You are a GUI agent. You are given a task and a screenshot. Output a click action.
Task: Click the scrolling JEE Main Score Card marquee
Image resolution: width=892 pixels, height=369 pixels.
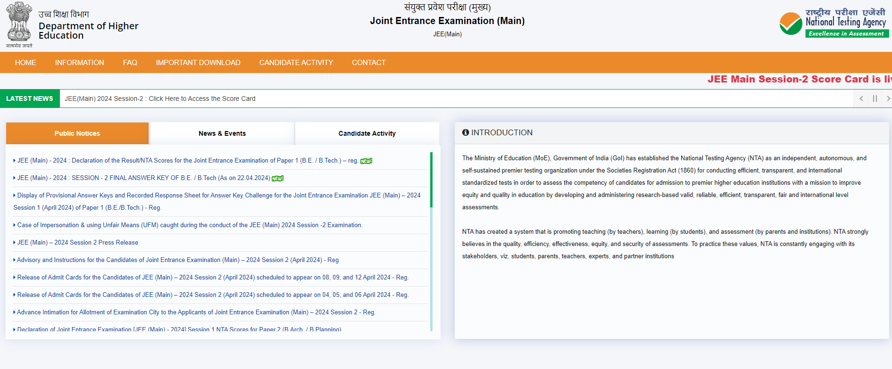800,79
